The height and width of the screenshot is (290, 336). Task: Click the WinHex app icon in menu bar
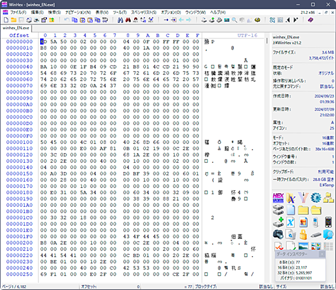coord(5,13)
